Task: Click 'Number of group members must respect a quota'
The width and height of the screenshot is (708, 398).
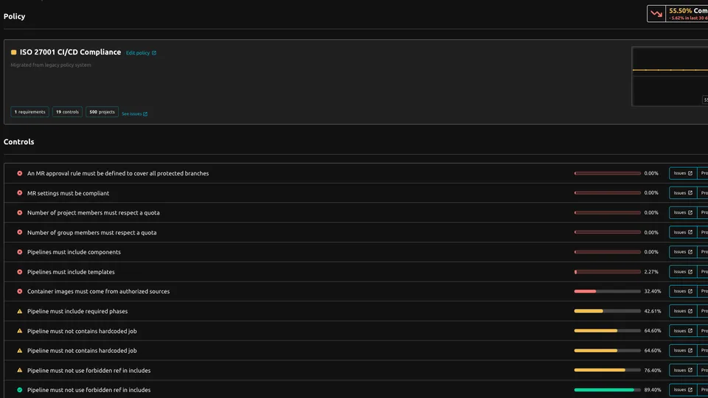Action: click(91, 232)
